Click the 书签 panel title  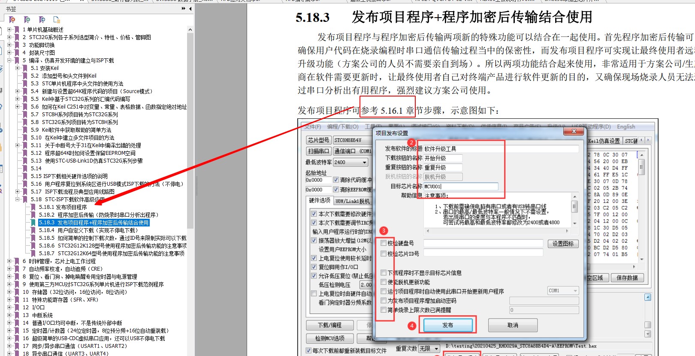coord(11,9)
